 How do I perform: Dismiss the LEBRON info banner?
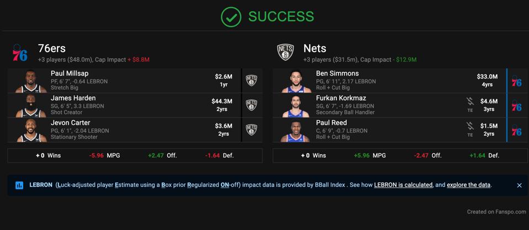(x=519, y=185)
